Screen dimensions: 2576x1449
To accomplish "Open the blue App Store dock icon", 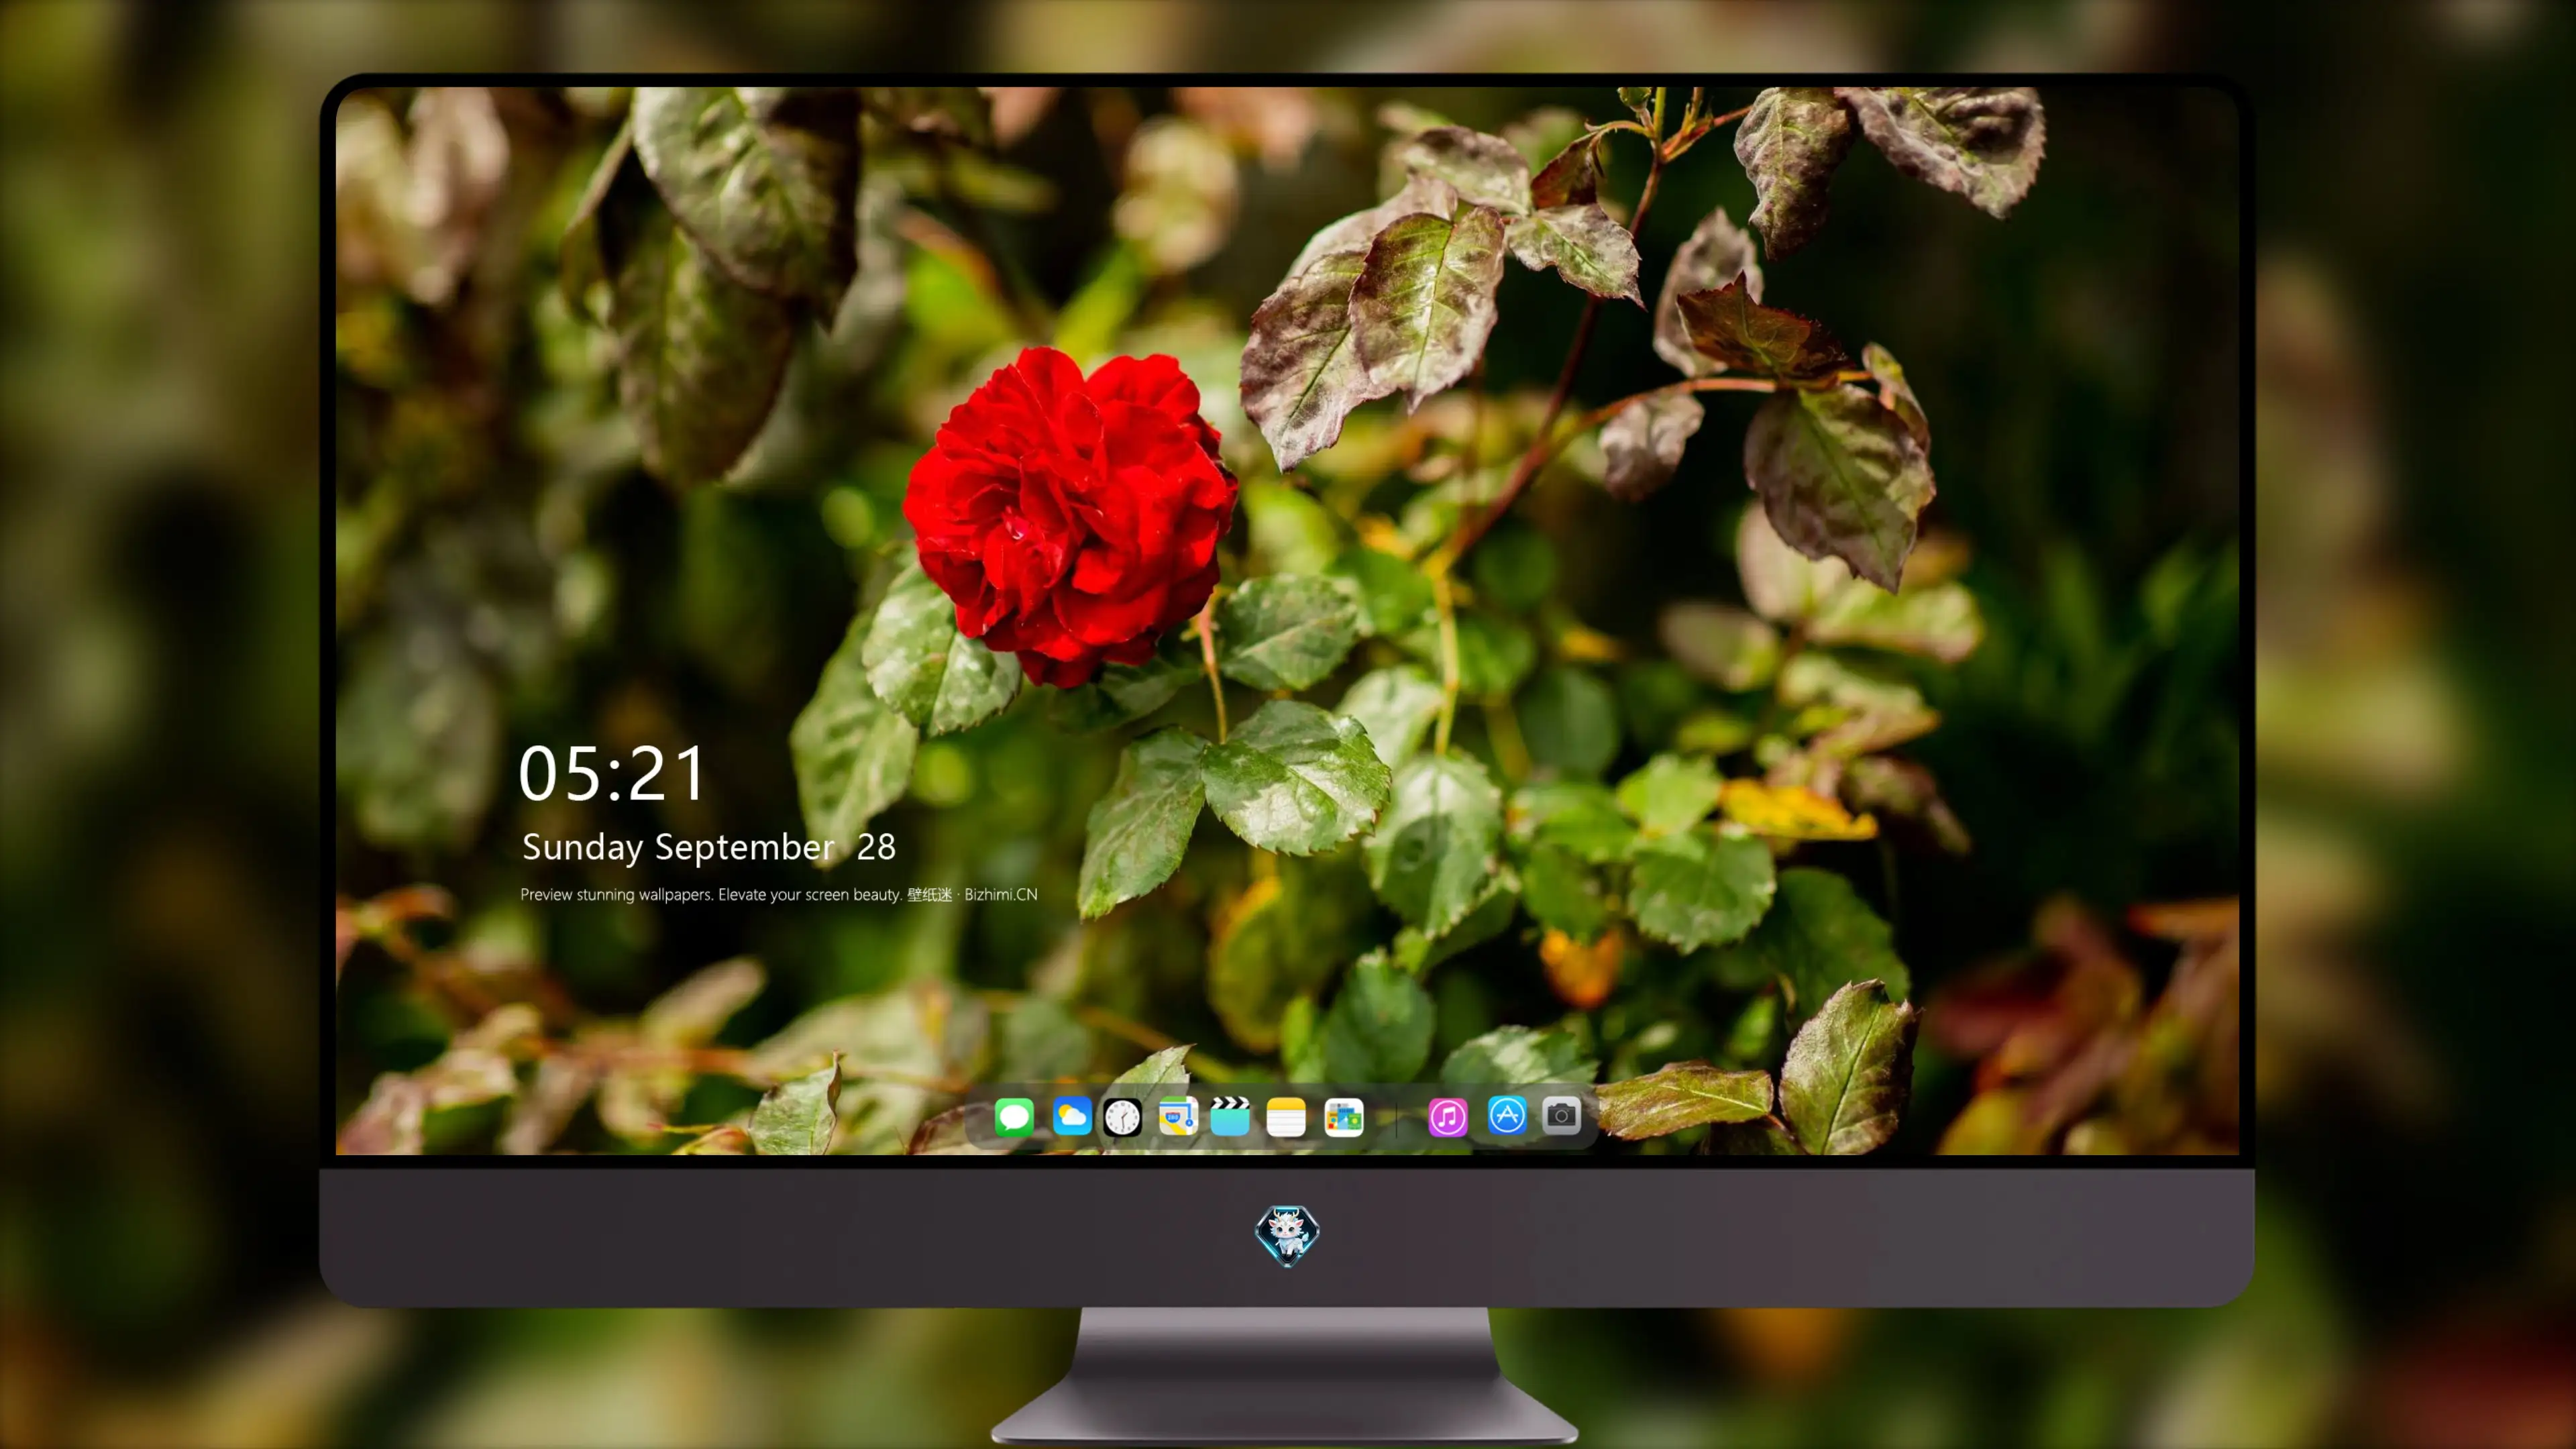I will pyautogui.click(x=1507, y=1115).
